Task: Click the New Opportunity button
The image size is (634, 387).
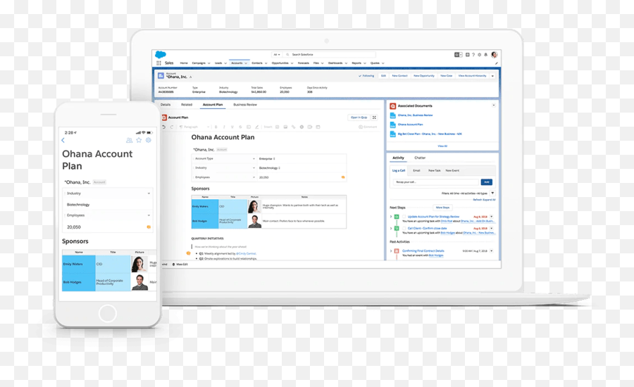Action: (x=424, y=75)
